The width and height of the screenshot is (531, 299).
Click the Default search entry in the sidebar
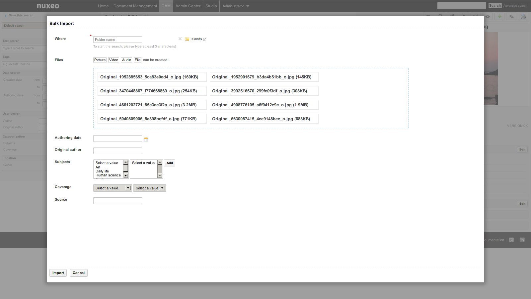tap(24, 26)
